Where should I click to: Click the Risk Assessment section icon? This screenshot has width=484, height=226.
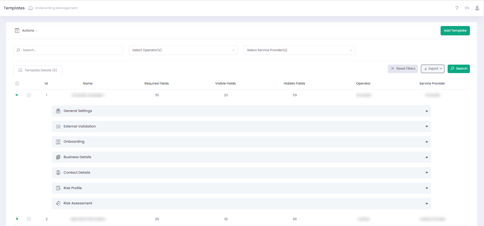tap(58, 203)
